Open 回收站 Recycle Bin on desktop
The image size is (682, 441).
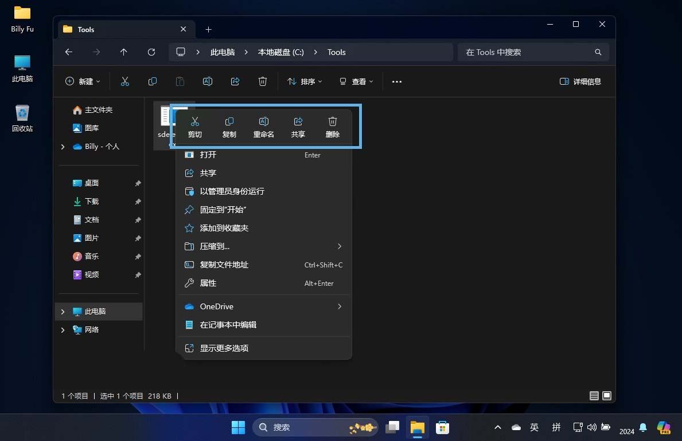coord(22,118)
